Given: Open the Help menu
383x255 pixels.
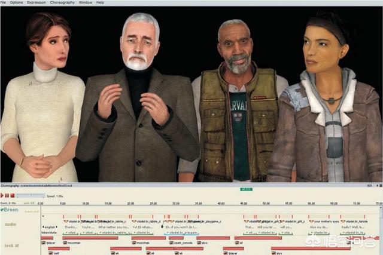Looking at the screenshot, I should pos(100,2).
